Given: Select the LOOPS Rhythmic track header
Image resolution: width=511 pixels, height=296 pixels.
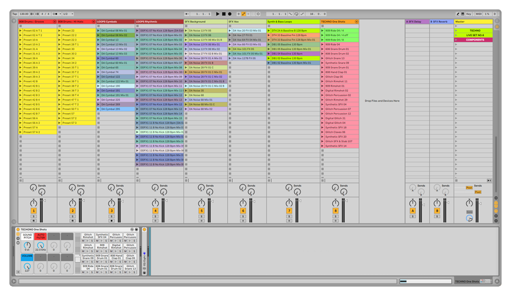Looking at the screenshot, I should coord(159,22).
